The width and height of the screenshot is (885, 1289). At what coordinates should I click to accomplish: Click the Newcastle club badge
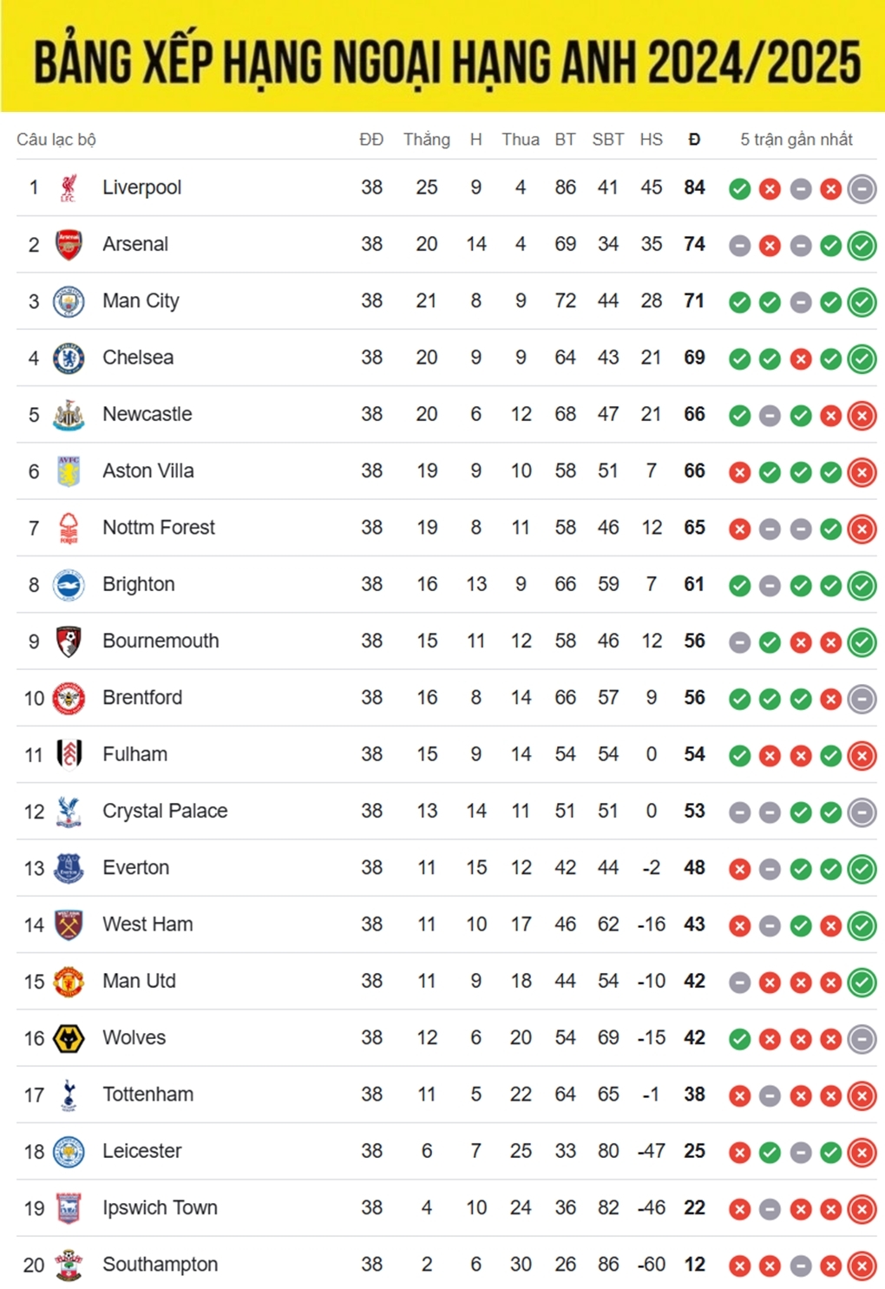tap(69, 415)
